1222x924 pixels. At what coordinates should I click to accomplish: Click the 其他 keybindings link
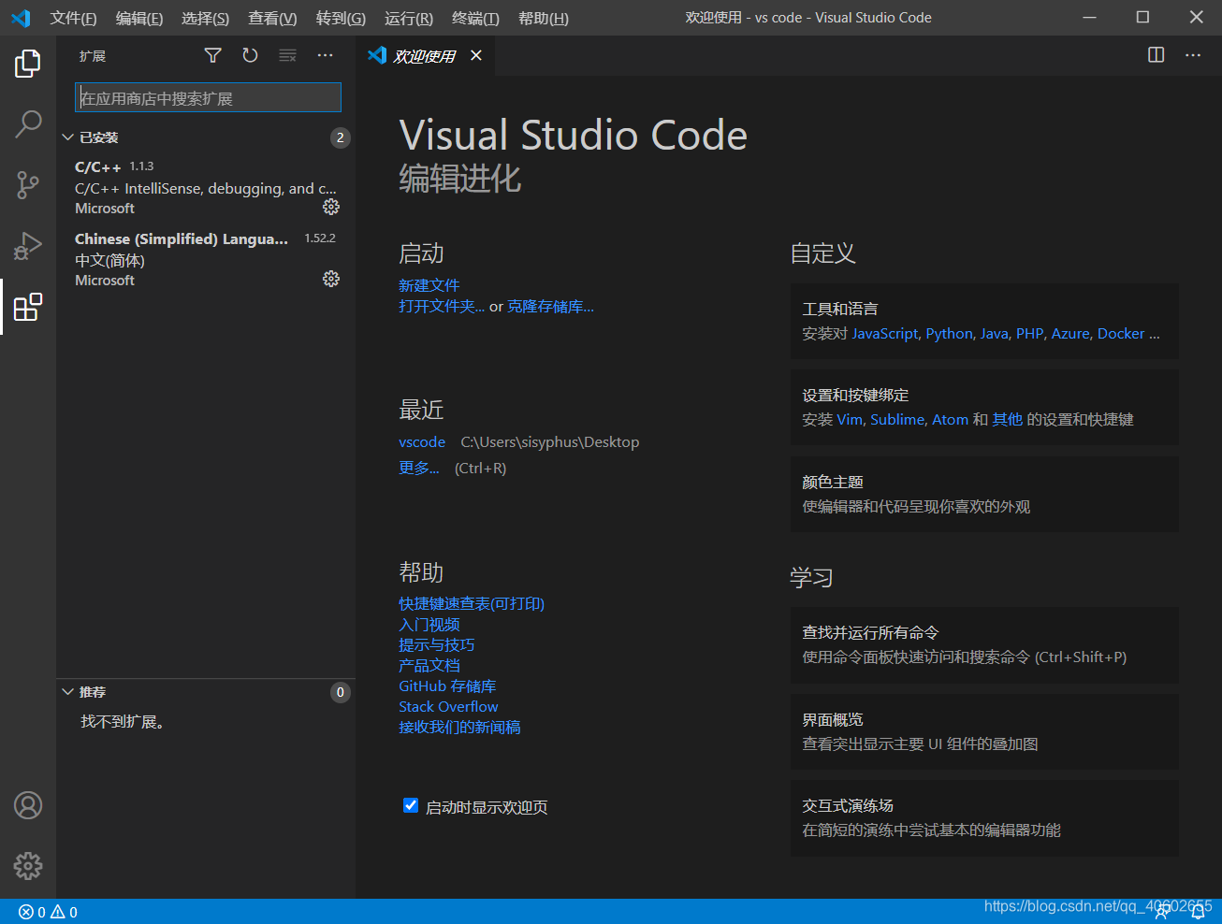coord(1008,420)
